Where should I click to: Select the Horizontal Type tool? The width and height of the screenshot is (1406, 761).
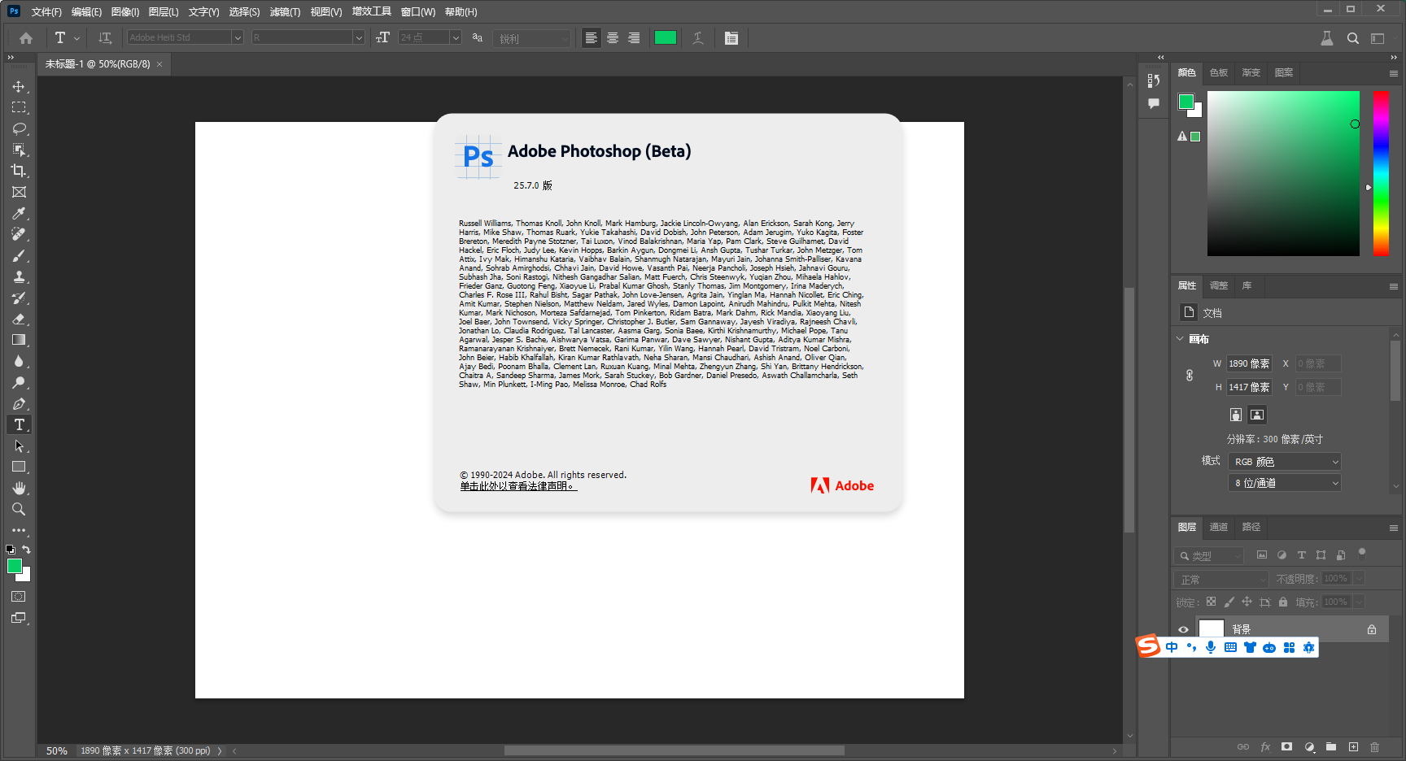19,424
